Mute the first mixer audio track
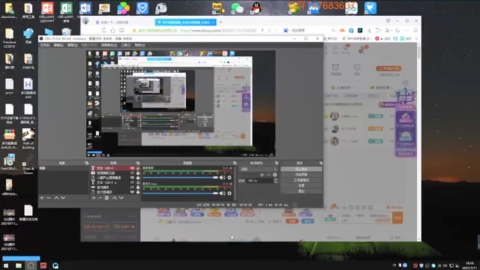This screenshot has width=480, height=270. pyautogui.click(x=222, y=178)
